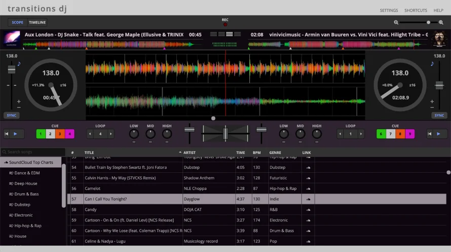
Task: Toggle left deck key lock note icon
Action: point(19,63)
